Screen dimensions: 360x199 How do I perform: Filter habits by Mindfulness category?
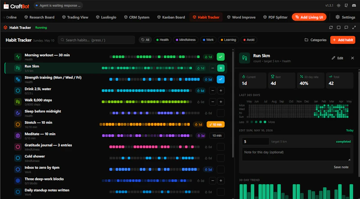click(x=185, y=40)
